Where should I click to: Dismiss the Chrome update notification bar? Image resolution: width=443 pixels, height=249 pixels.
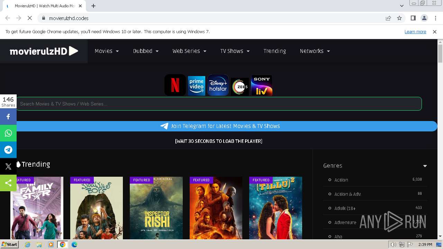click(435, 31)
